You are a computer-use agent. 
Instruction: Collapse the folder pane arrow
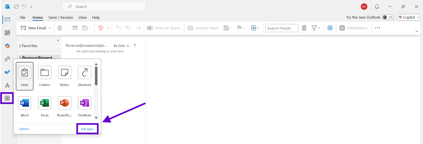58,41
